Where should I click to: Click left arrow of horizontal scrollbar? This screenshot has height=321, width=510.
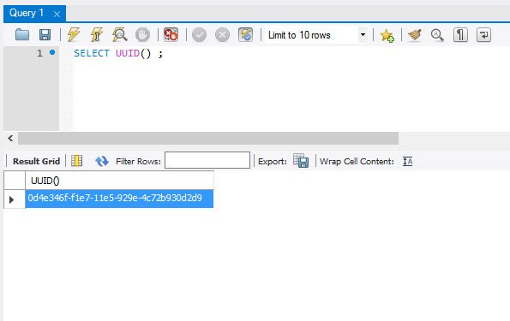pos(10,139)
